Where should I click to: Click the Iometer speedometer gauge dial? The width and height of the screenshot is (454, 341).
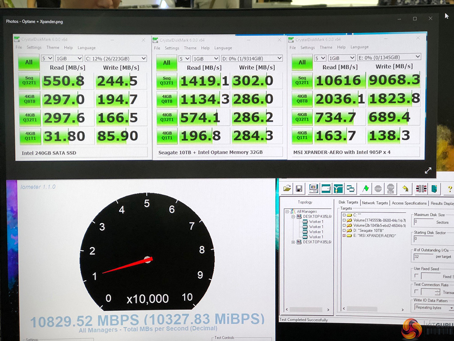(147, 251)
